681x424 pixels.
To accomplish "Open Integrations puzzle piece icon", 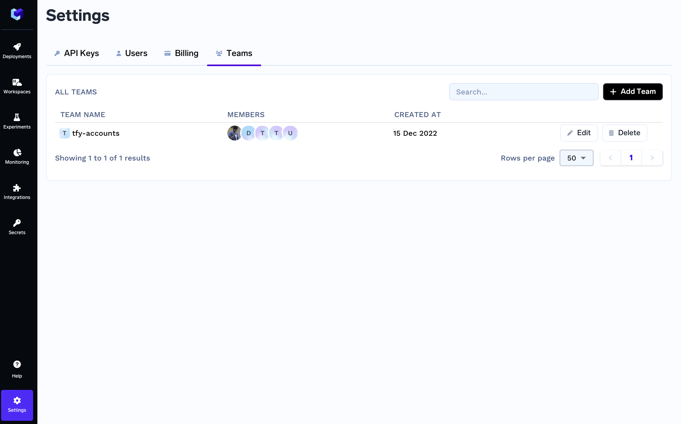I will (x=17, y=191).
